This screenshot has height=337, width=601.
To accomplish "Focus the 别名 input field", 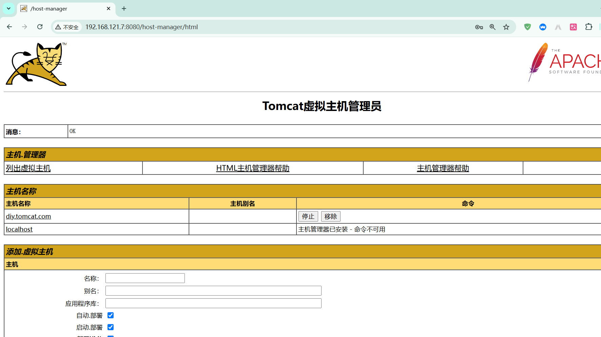I will pyautogui.click(x=213, y=291).
